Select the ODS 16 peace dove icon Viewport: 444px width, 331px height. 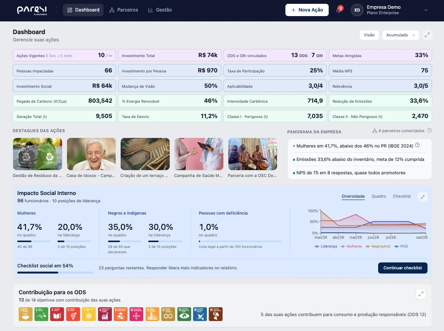[x=200, y=314]
